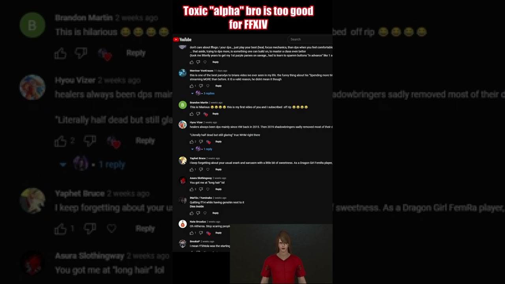Thumbs up Hyou Vizer's comment

click(192, 142)
